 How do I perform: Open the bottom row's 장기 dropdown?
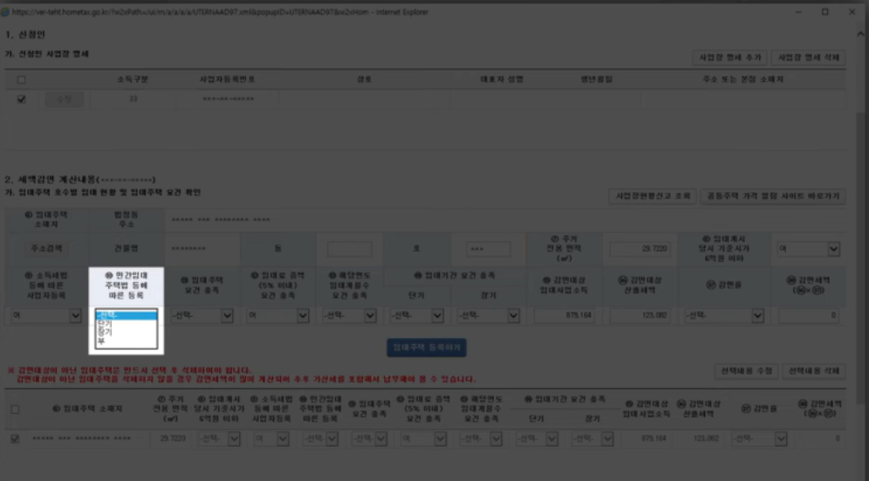point(592,438)
